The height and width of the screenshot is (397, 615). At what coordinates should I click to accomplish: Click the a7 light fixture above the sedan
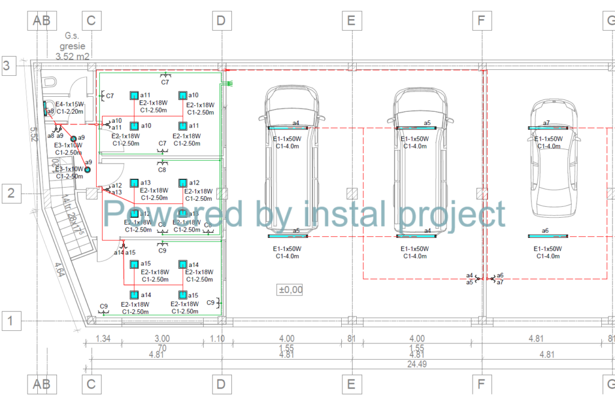547,128
